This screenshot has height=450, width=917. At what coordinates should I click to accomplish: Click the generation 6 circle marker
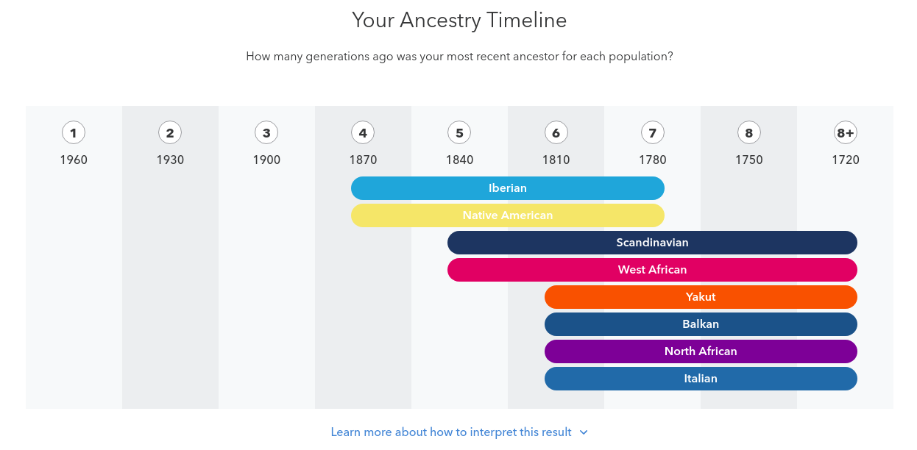click(556, 133)
